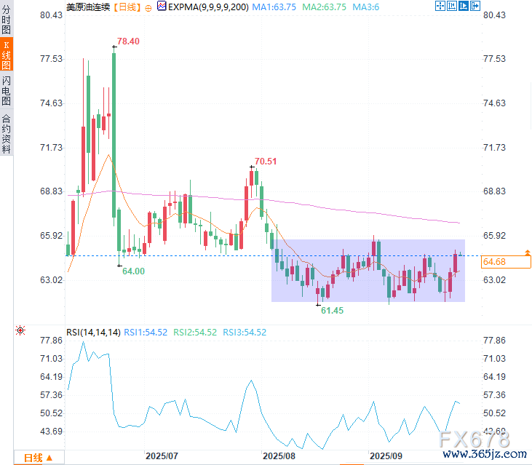Viewport: 532px width, 465px height.
Task: Click the rightmost blue chart layout icon at top right
Action: pyautogui.click(x=475, y=7)
